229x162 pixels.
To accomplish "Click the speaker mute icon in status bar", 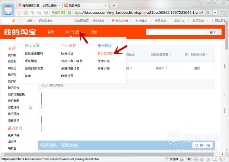I will (x=208, y=159).
